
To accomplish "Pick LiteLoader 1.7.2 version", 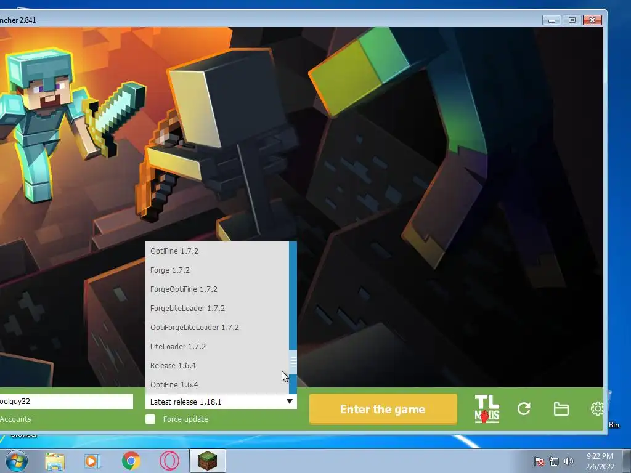I will tap(218, 346).
